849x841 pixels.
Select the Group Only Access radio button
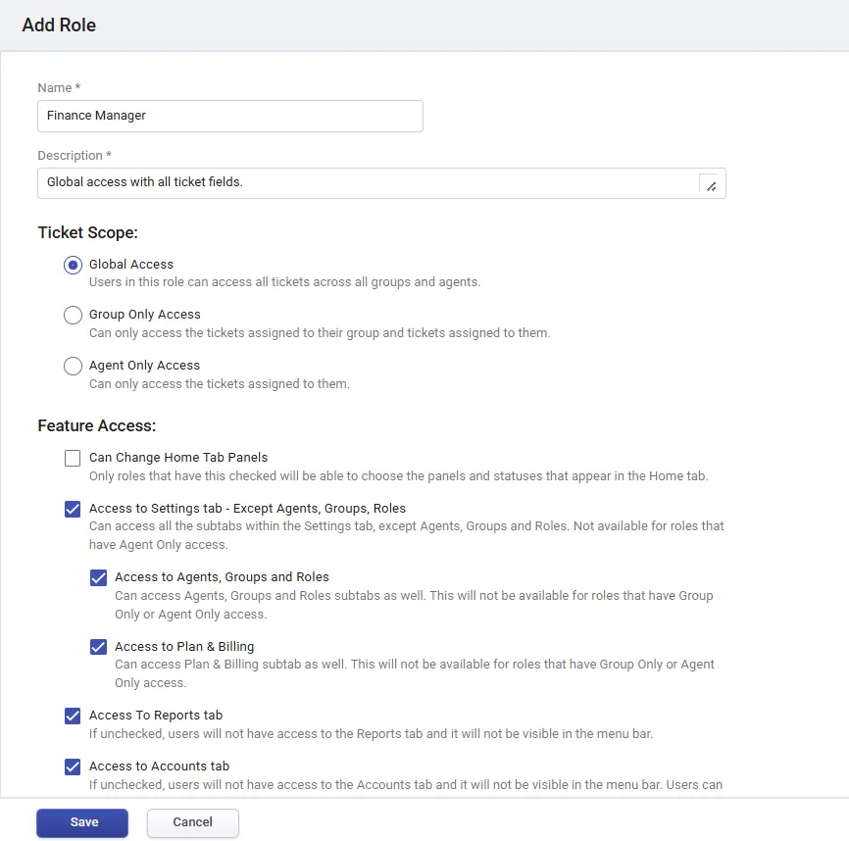74,315
